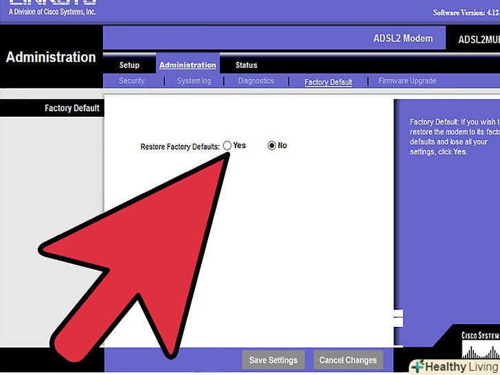Select Yes for Restore Factory Defaults
The image size is (500, 375).
pos(227,146)
